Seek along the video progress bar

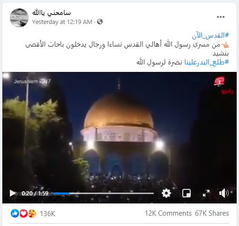[103, 194]
